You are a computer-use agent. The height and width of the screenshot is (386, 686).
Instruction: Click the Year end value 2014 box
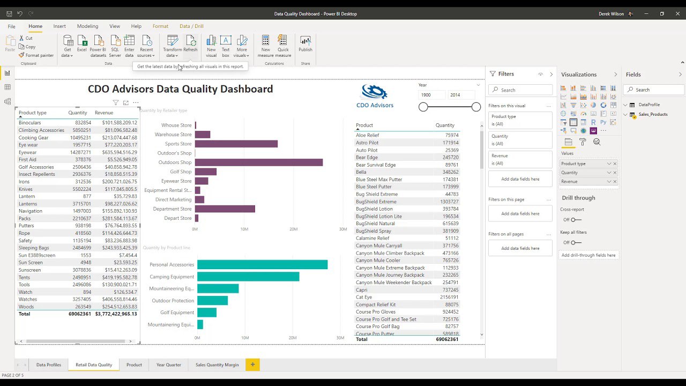click(x=461, y=95)
